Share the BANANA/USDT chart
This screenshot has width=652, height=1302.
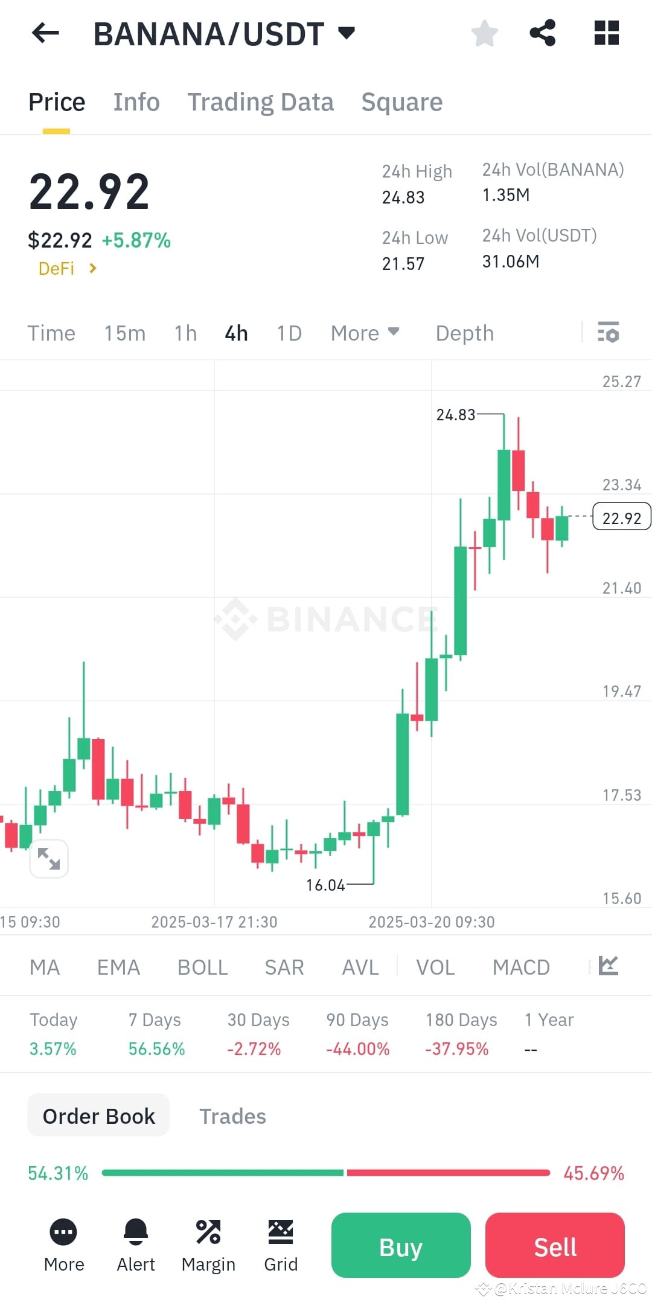[542, 33]
